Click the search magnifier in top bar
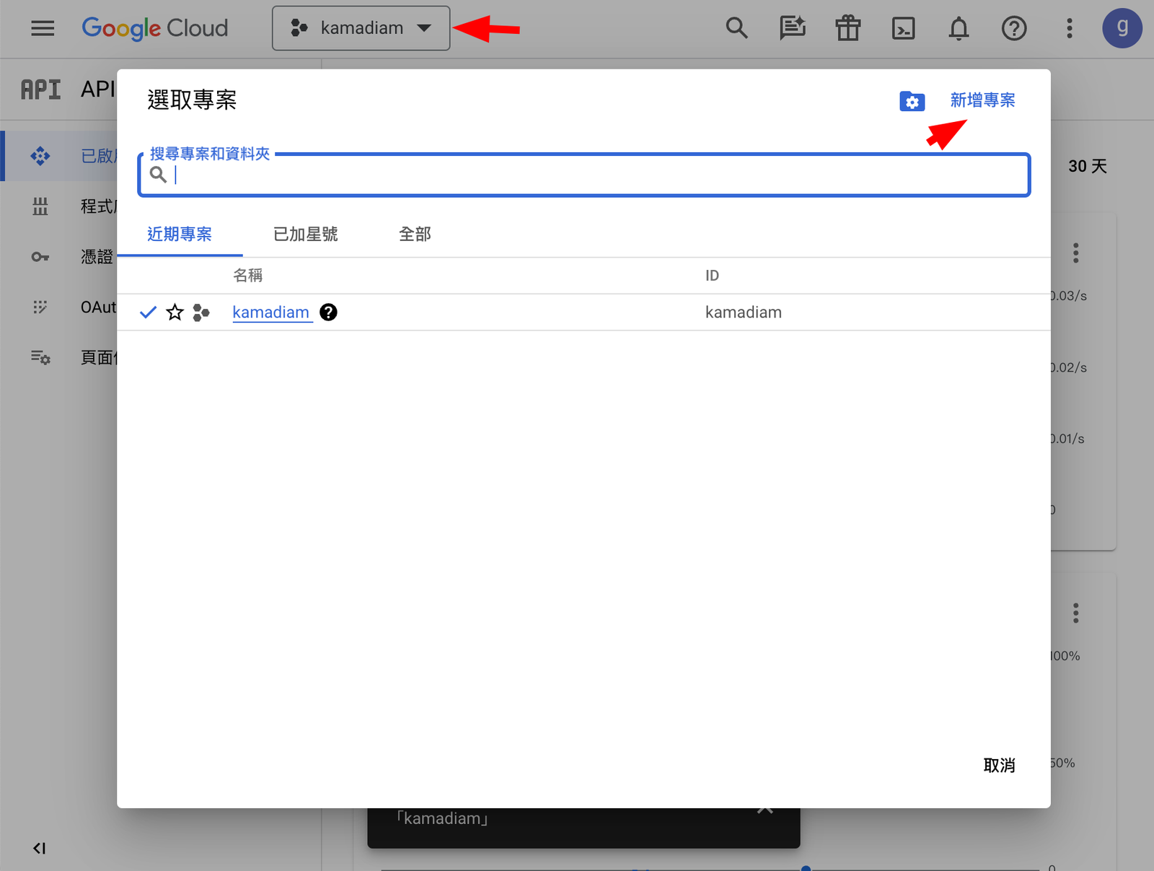 click(736, 28)
